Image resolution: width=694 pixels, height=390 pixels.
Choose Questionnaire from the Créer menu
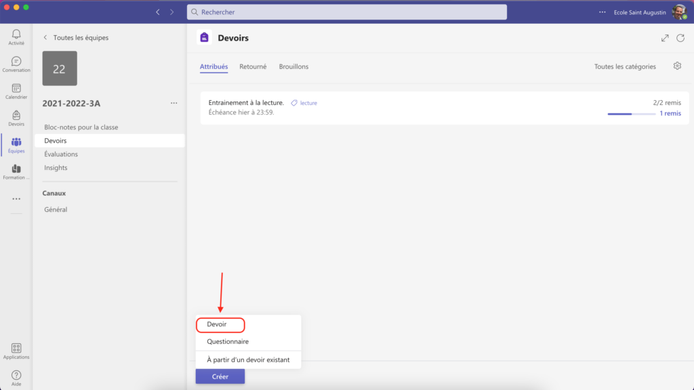click(228, 342)
